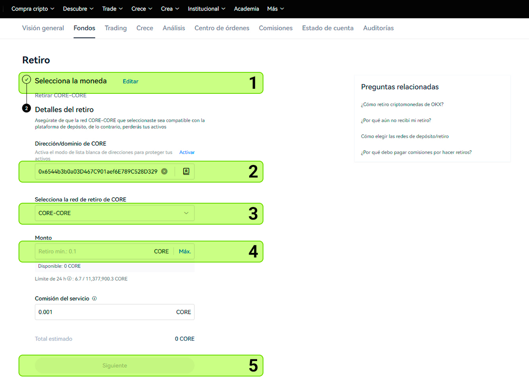Switch to the Visión general tab
529x382 pixels.
coord(43,28)
